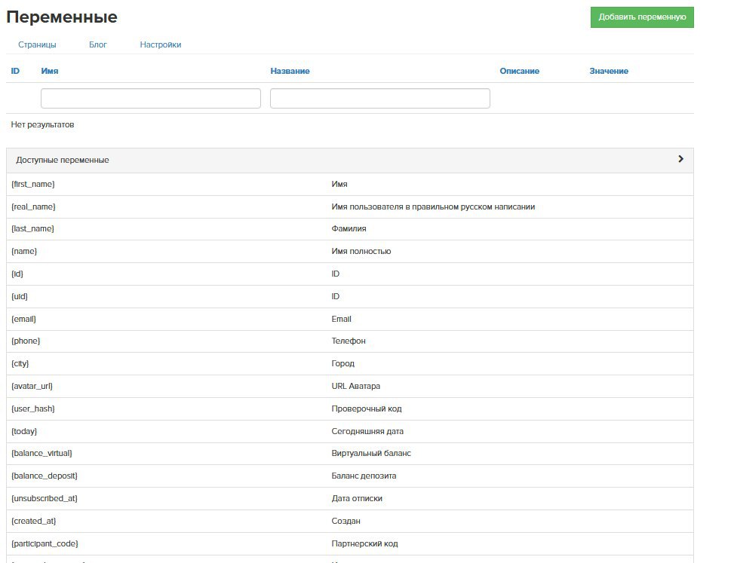Sort table by ID column header
This screenshot has width=731, height=563.
[x=15, y=71]
